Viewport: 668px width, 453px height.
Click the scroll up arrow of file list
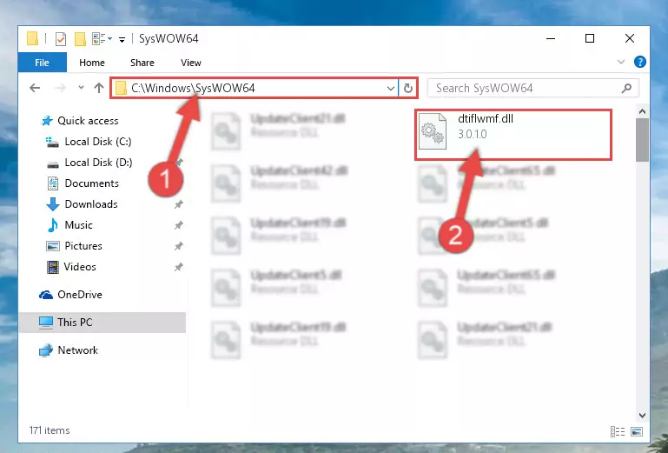(x=642, y=112)
